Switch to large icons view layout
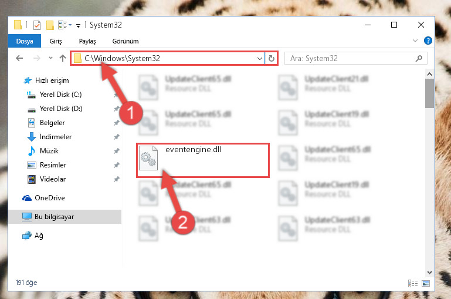 (426, 283)
